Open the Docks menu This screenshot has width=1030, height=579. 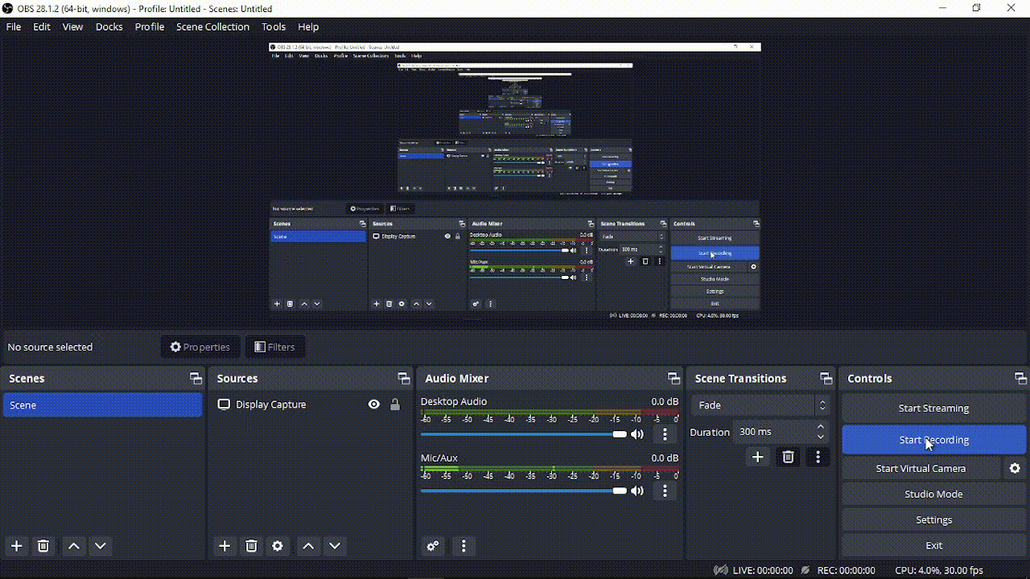109,27
